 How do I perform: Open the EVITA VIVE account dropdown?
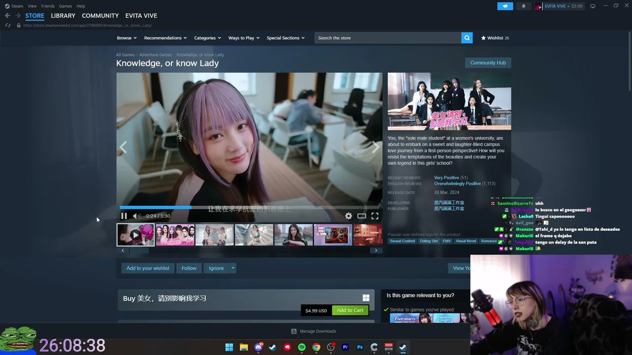click(x=559, y=6)
